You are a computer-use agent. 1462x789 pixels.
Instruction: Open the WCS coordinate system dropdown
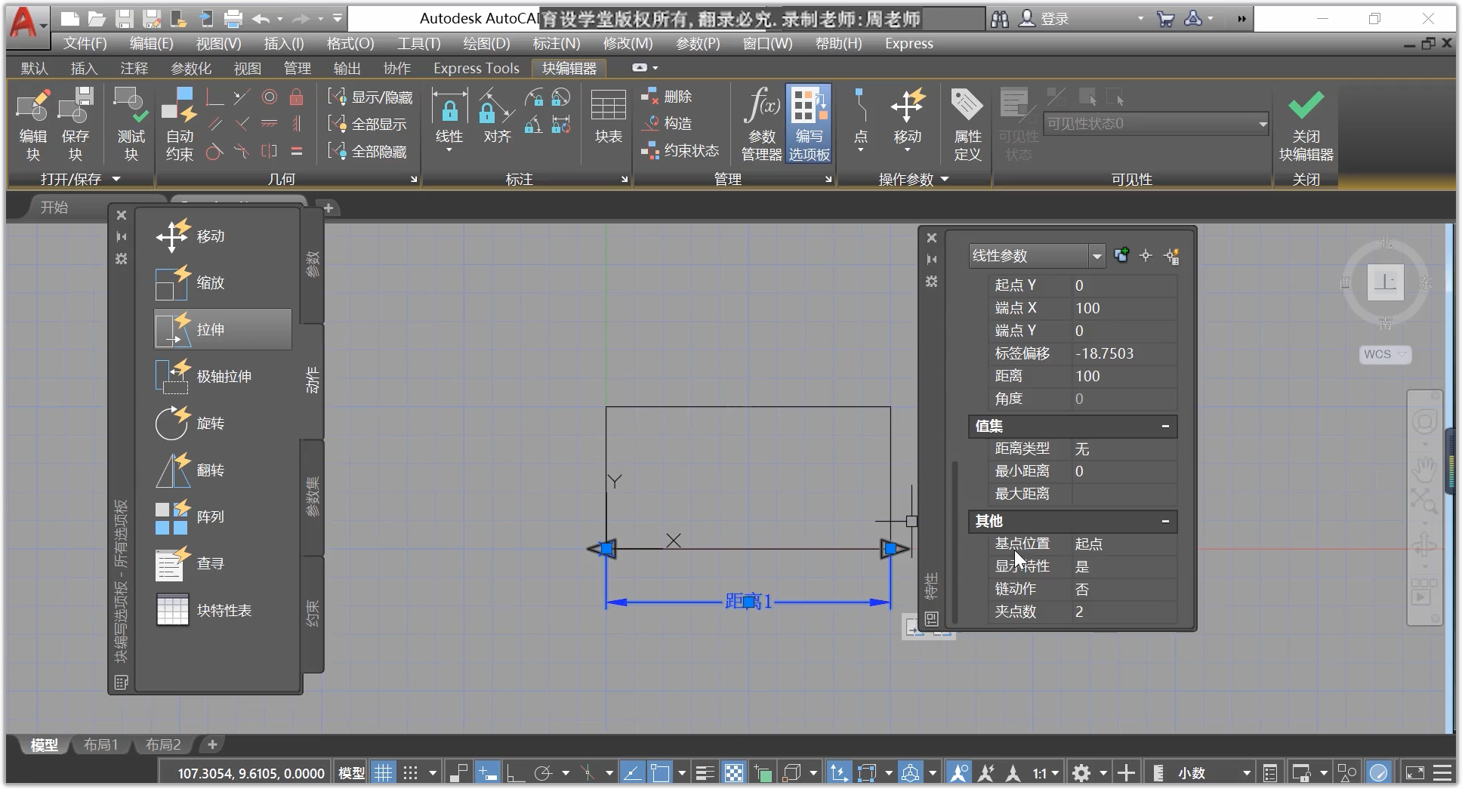coord(1385,354)
